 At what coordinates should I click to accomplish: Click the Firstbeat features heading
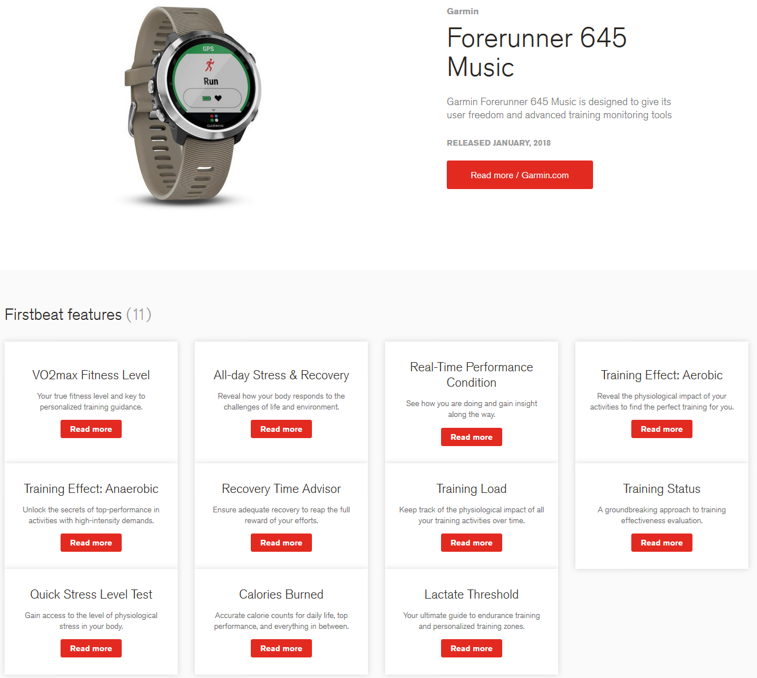pos(78,315)
